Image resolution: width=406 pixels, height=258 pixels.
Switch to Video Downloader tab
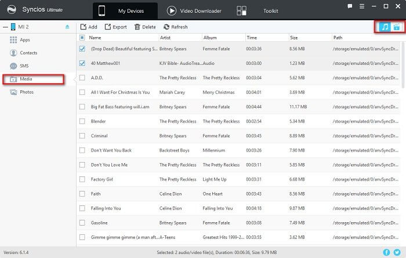[x=194, y=11]
